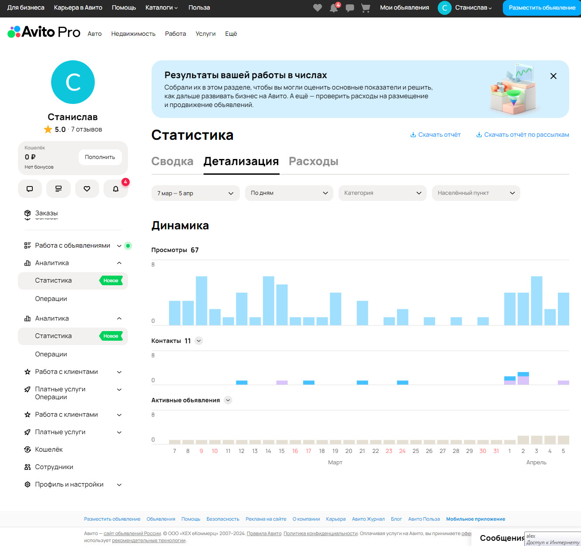This screenshot has height=546, width=581.
Task: Expand the Активные объявления chevron
Action: [228, 400]
